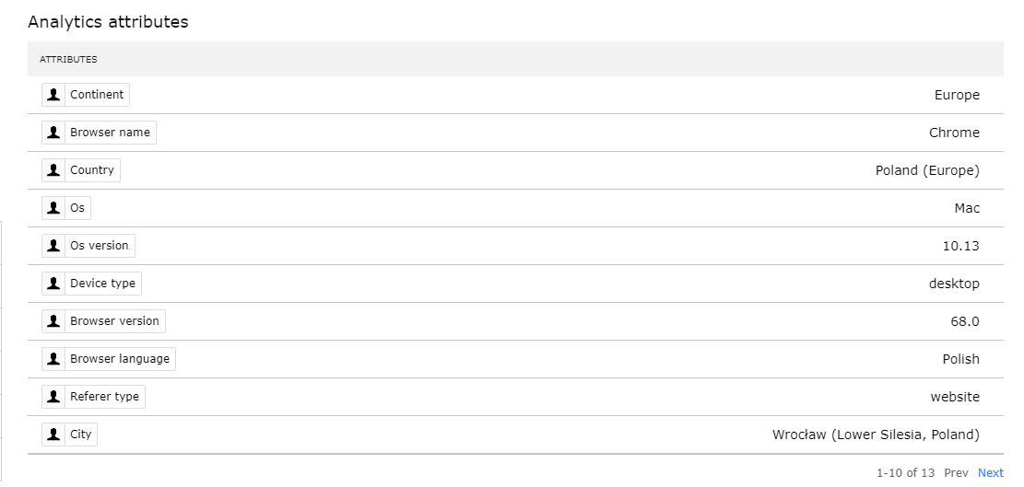The height and width of the screenshot is (487, 1024).
Task: Click the ATTRIBUTES column header
Action: coord(68,59)
